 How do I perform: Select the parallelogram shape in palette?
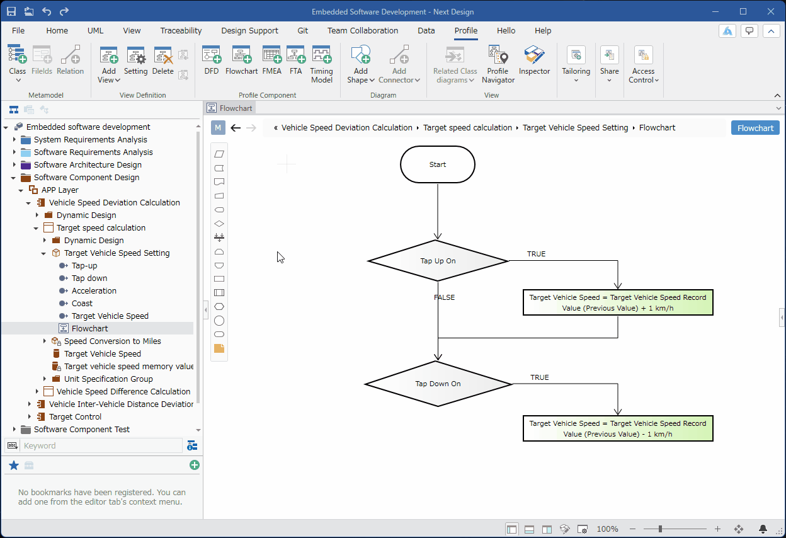point(219,154)
